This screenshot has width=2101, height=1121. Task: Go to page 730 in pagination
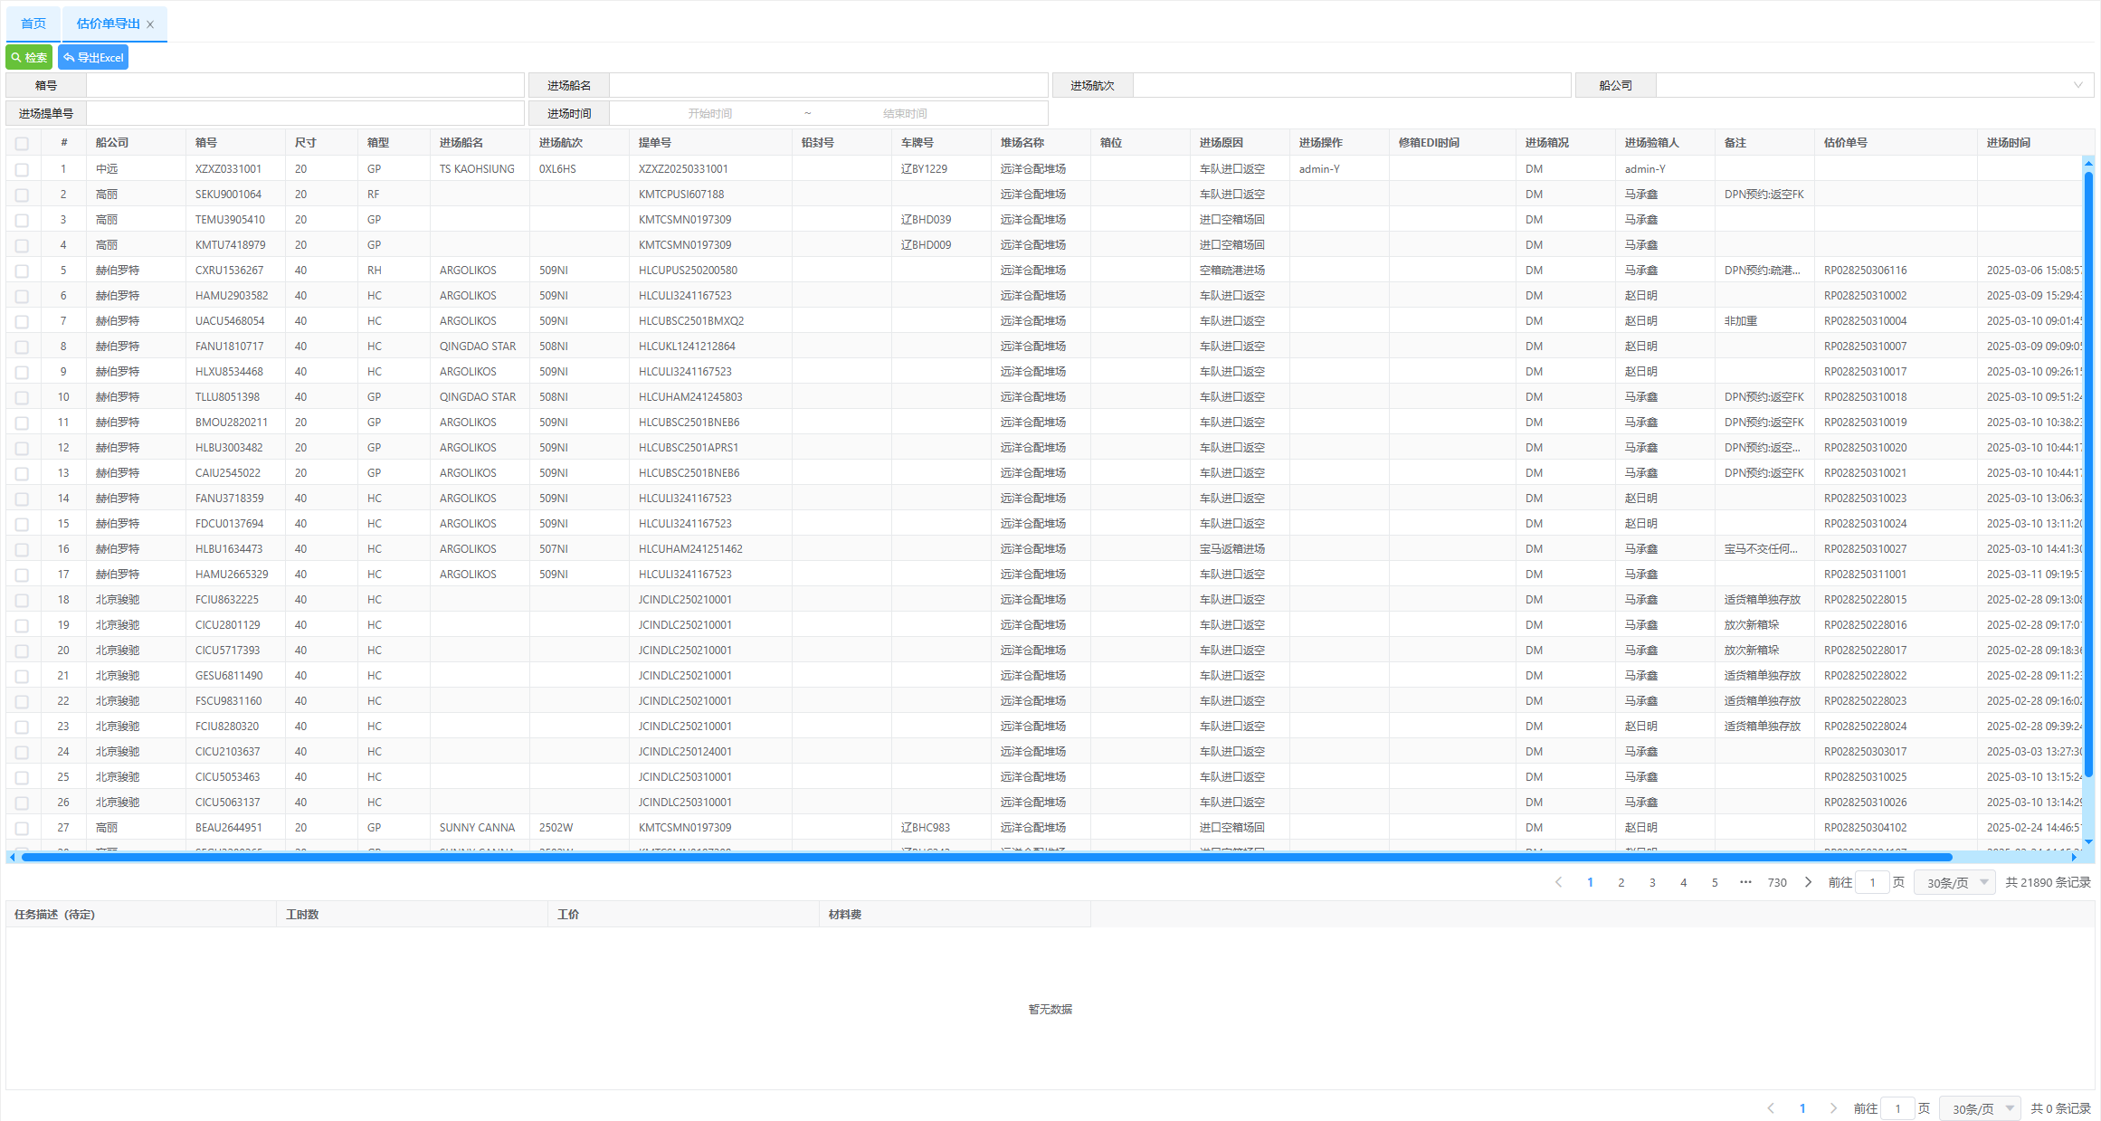click(x=1777, y=882)
